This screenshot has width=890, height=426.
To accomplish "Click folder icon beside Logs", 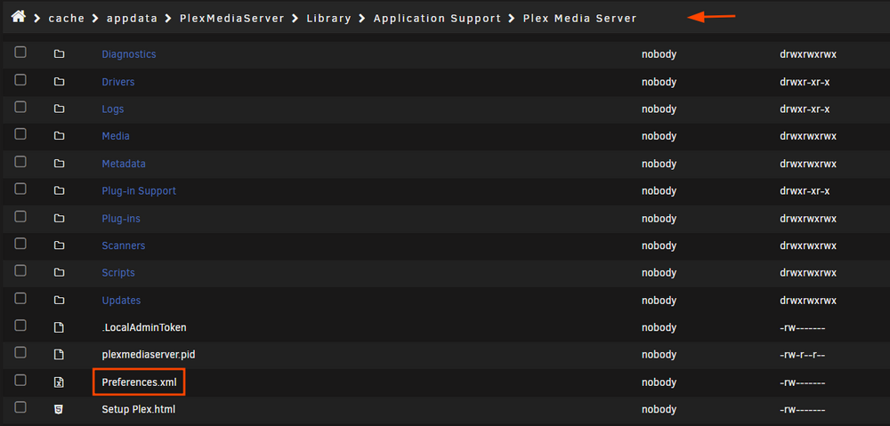I will (x=59, y=109).
